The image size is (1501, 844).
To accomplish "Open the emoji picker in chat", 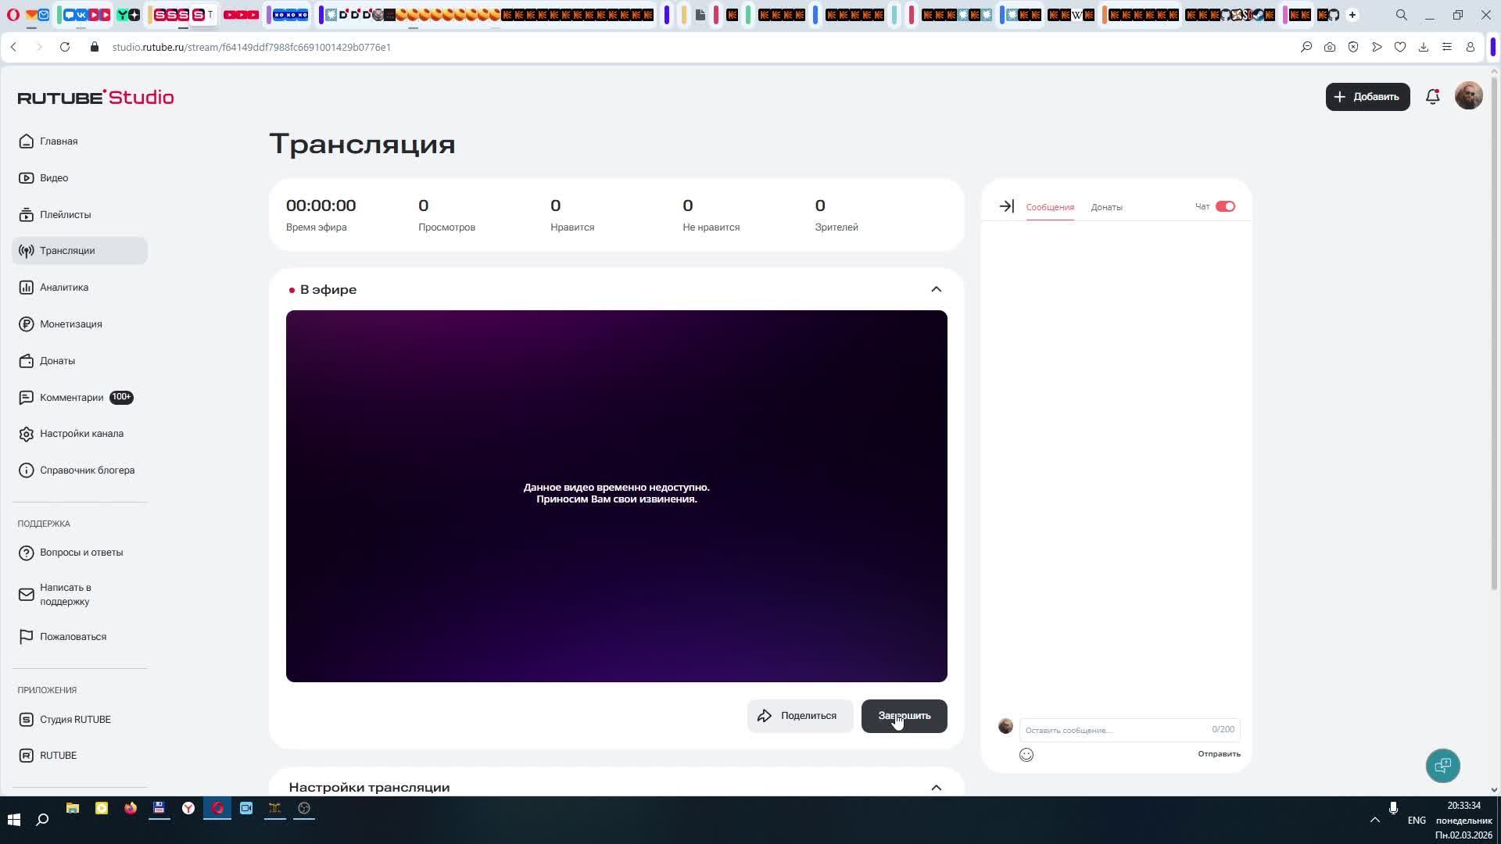I will click(x=1026, y=755).
